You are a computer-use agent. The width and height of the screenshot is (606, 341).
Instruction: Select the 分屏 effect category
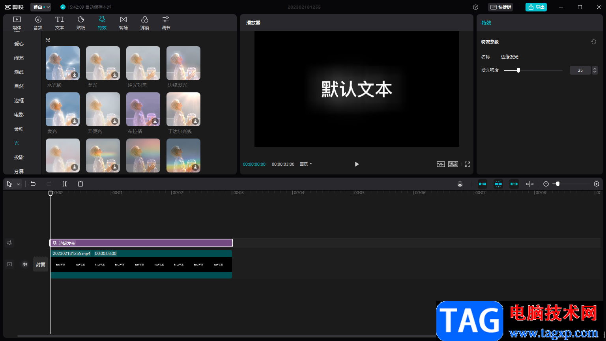[19, 171]
